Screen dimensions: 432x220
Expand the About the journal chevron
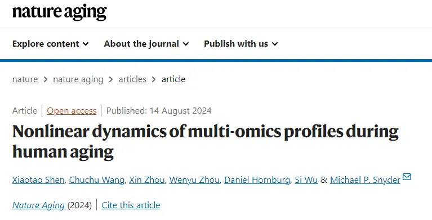pos(186,44)
